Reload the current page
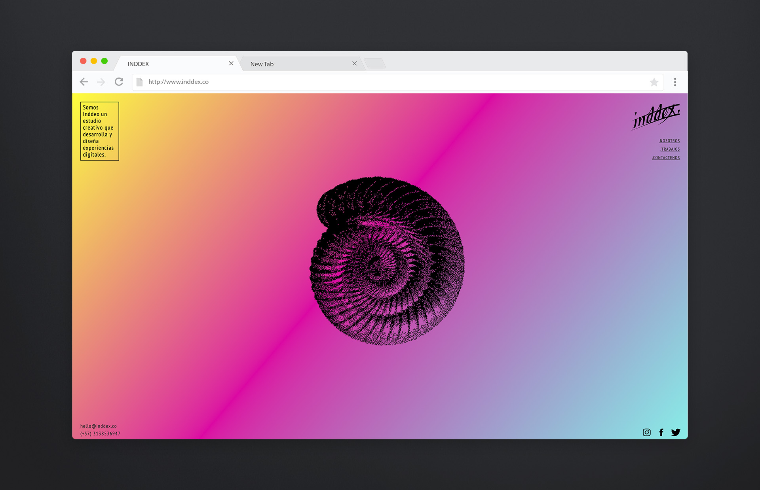 pyautogui.click(x=119, y=82)
